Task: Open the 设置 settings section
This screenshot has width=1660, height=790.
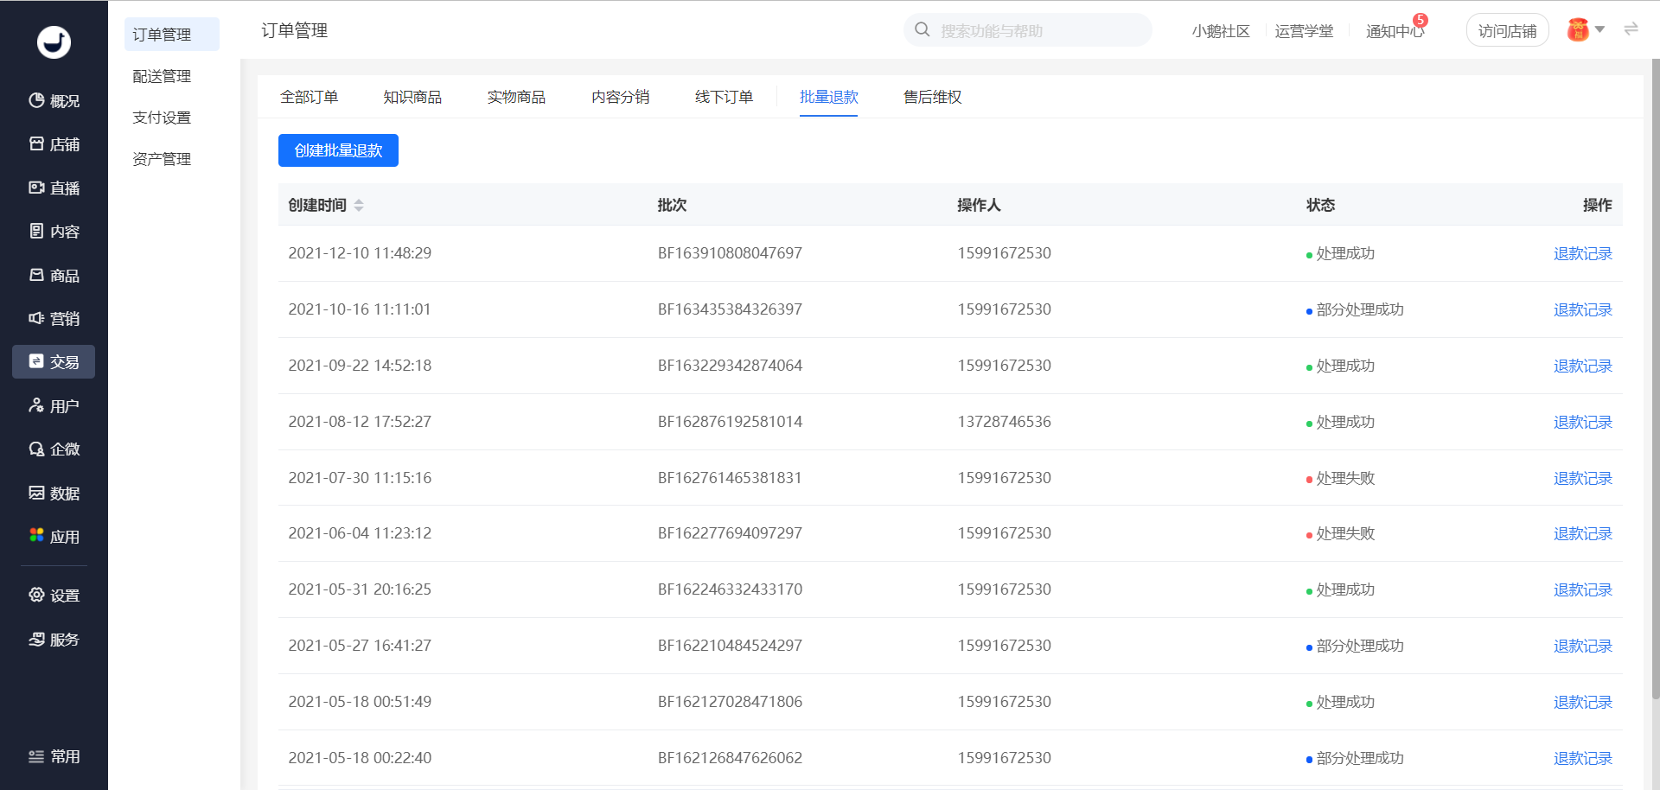Action: pyautogui.click(x=54, y=596)
